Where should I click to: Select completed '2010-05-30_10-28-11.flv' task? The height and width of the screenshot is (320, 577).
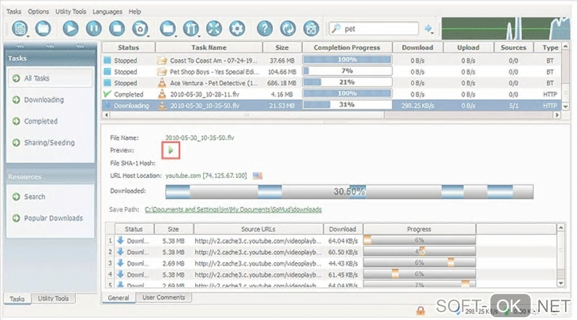[x=331, y=94]
